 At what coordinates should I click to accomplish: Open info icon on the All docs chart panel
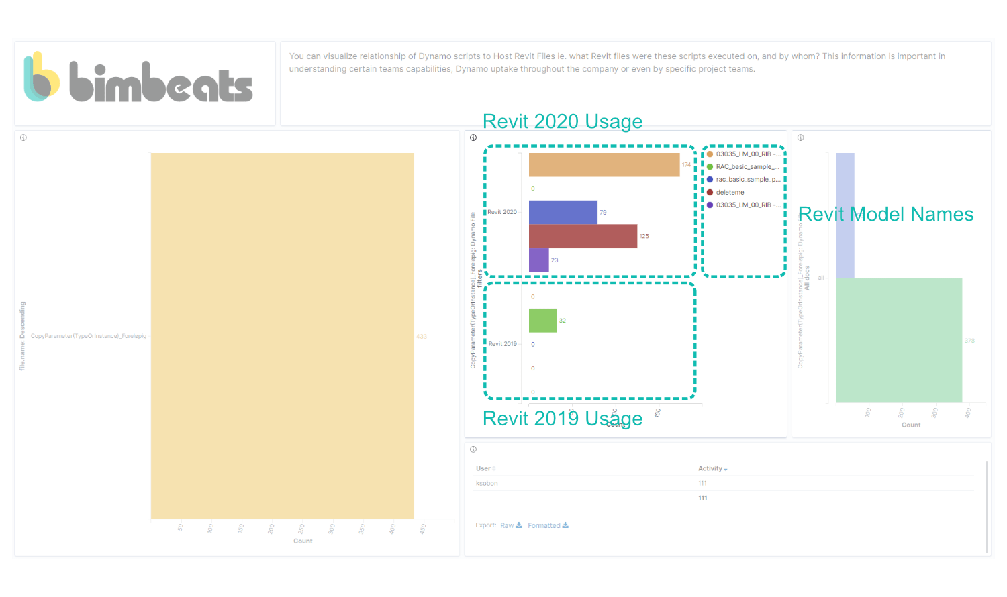(x=801, y=138)
